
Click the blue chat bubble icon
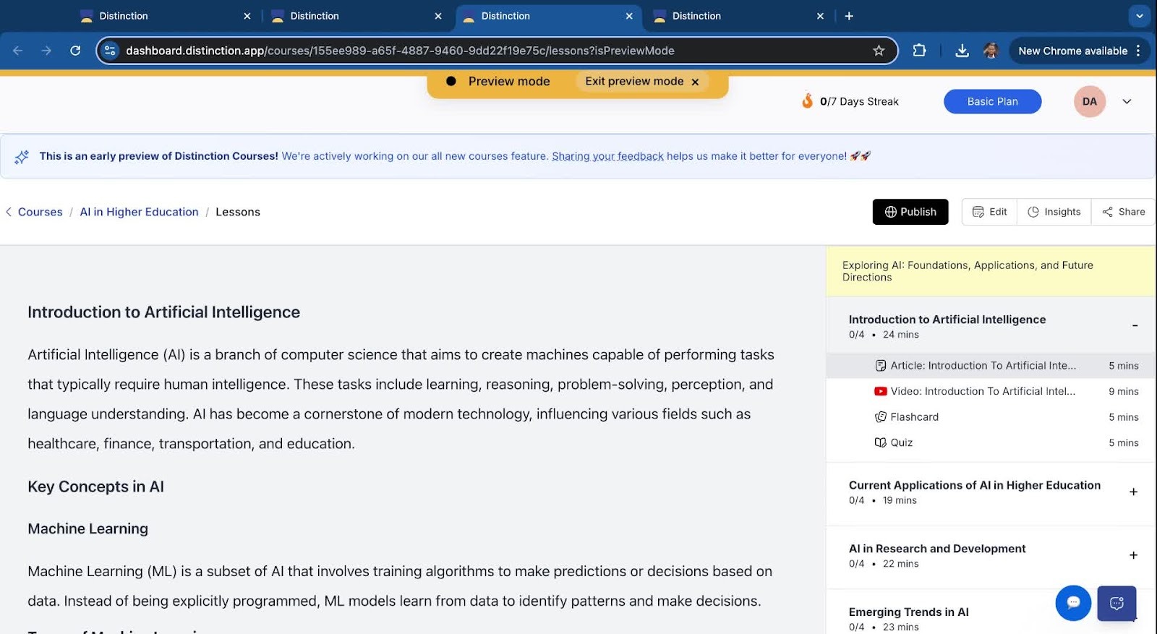click(x=1072, y=602)
